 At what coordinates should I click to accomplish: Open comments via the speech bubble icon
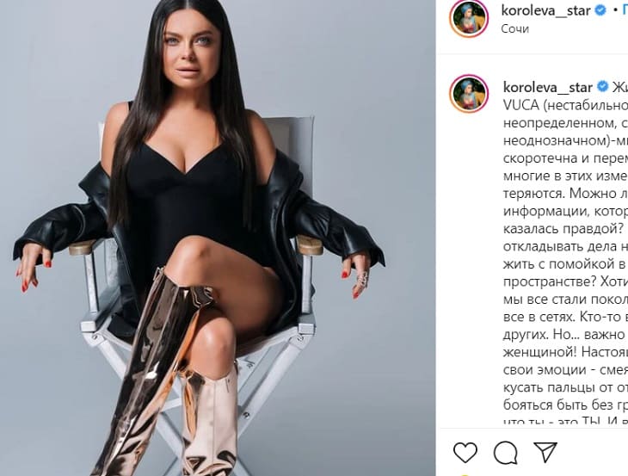[x=506, y=453]
